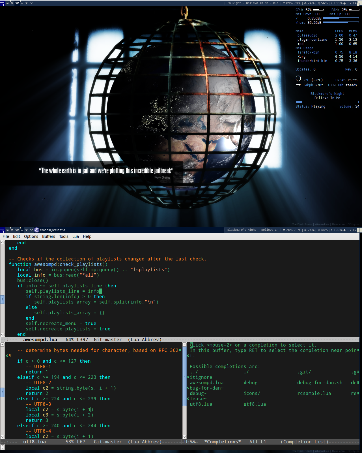This screenshot has width=362, height=453.
Task: Click the song progress bar under 'Believe In Me'
Action: (x=327, y=102)
